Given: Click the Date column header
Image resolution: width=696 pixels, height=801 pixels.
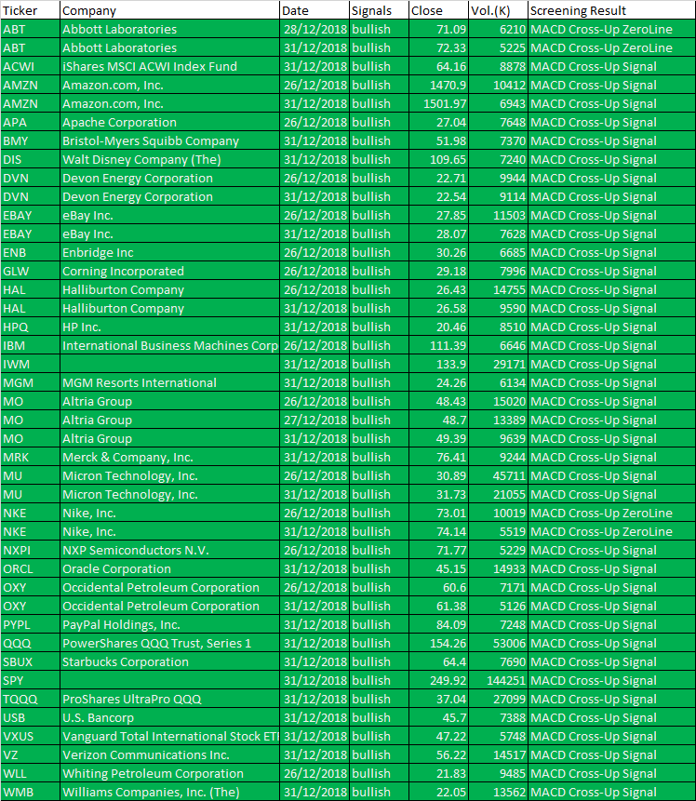Looking at the screenshot, I should click(315, 10).
